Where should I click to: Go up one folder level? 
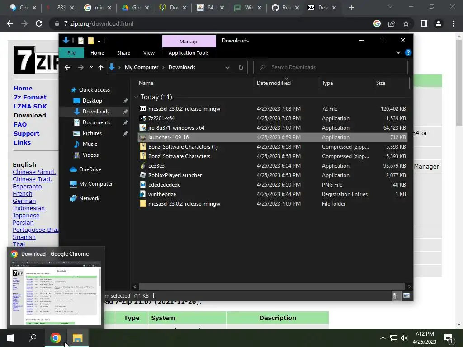click(101, 68)
